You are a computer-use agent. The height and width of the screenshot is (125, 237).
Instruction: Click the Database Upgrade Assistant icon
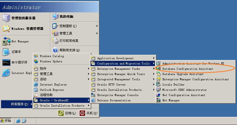point(158,74)
